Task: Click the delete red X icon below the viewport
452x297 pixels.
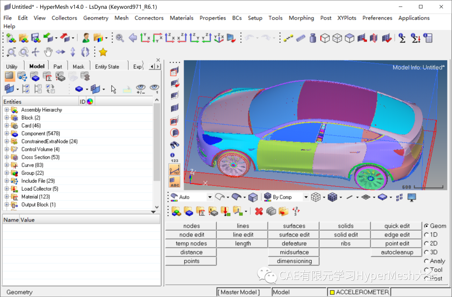Action: coord(258,212)
